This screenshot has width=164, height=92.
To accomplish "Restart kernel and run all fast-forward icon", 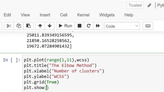I will point(98,26).
